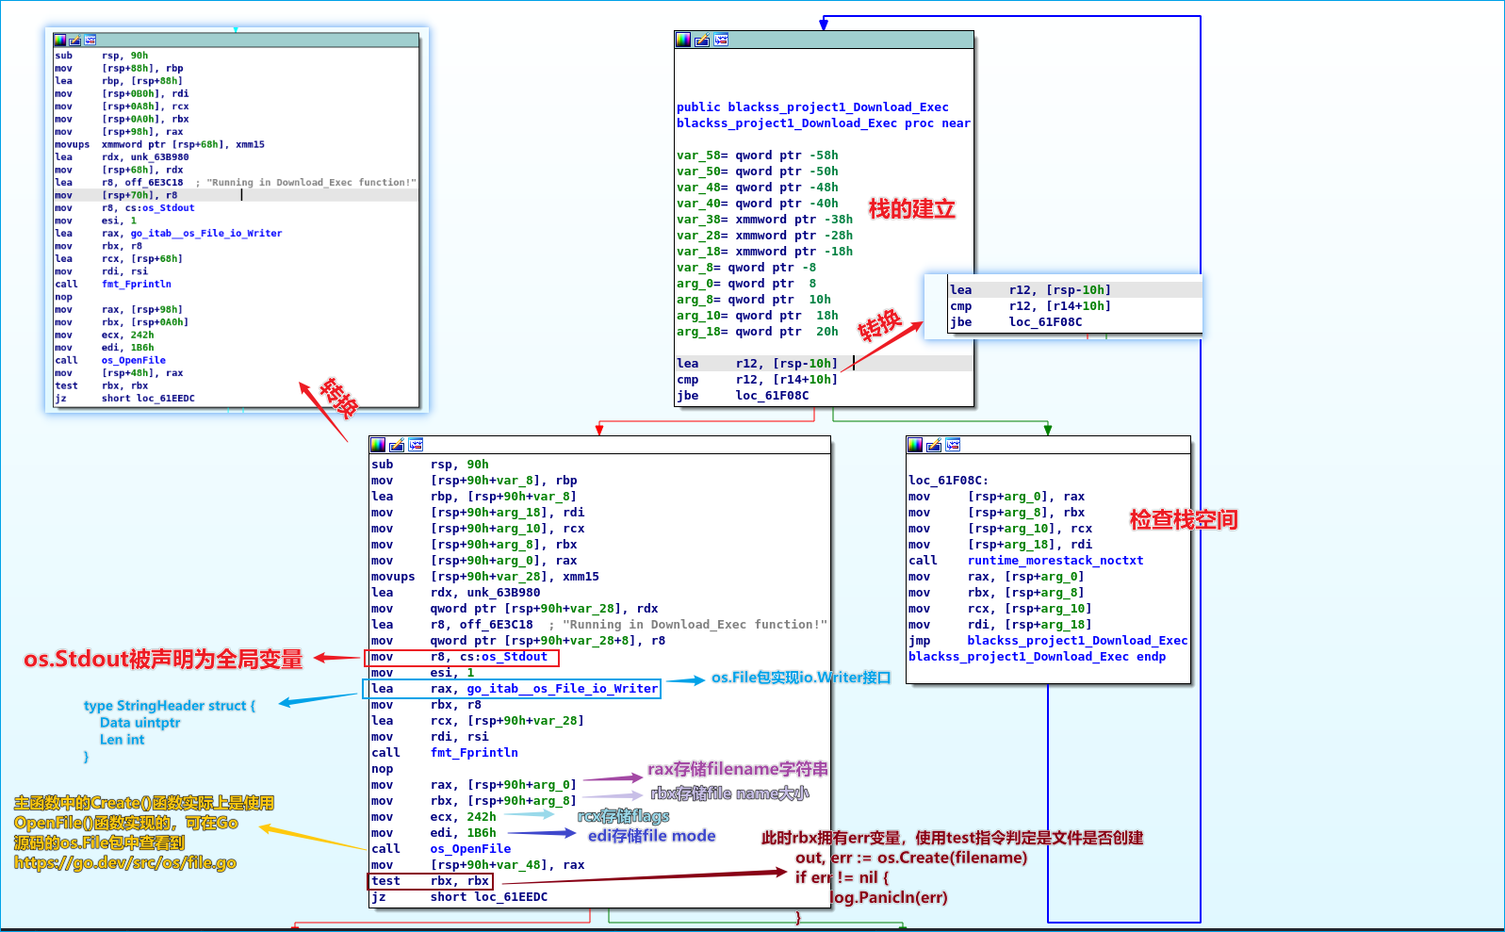
Task: Click the pencil icon on the node with red-boxed os_Stdout
Action: [397, 445]
